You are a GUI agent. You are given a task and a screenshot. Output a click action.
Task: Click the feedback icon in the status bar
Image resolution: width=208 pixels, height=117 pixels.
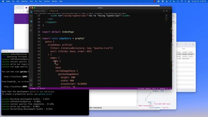coord(167,88)
